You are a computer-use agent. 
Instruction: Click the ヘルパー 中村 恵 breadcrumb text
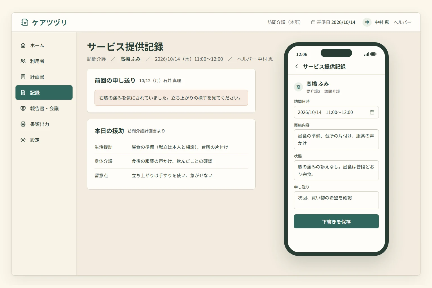coord(255,59)
